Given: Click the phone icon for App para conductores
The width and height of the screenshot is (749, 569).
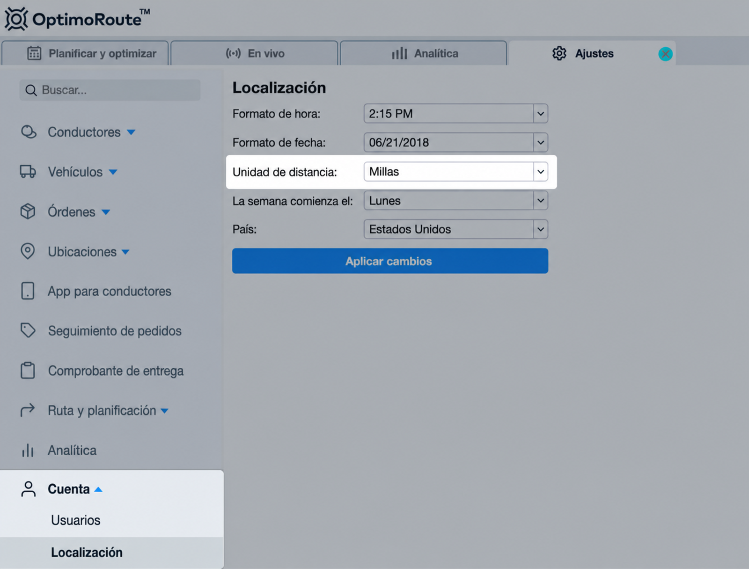Looking at the screenshot, I should point(28,291).
